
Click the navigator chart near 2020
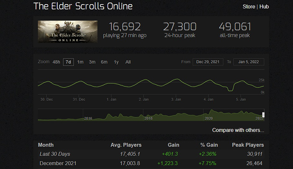point(208,119)
